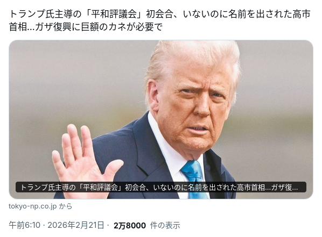Click the article preview card image
Viewport: 322px width, 237px height.
click(x=161, y=119)
